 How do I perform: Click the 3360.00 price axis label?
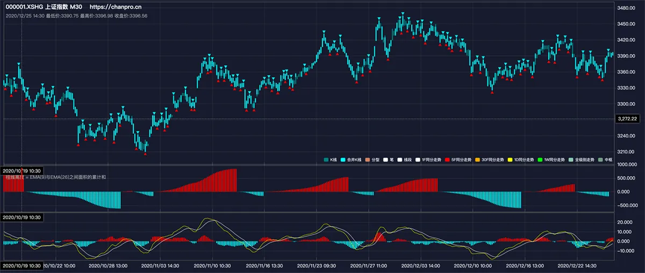click(x=627, y=71)
